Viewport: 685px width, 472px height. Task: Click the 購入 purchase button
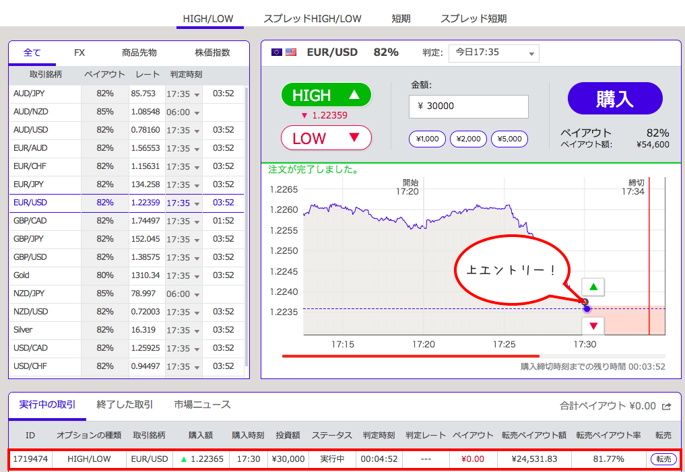(x=615, y=99)
